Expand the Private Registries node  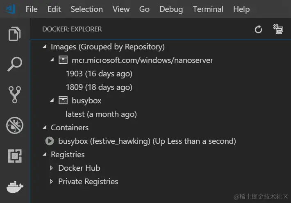click(52, 181)
